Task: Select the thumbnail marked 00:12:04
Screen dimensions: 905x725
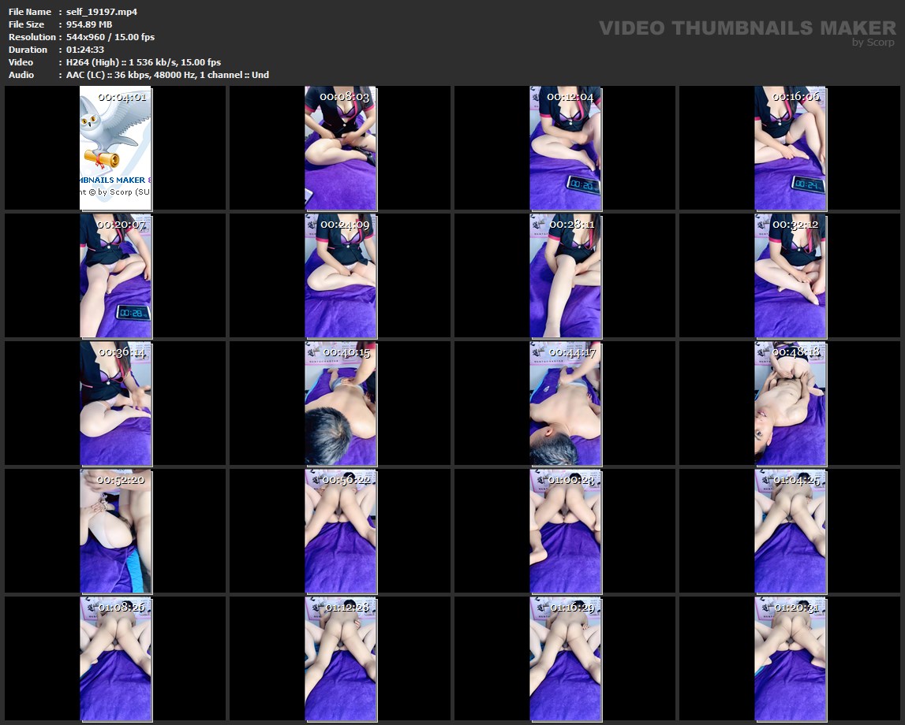Action: [x=565, y=150]
